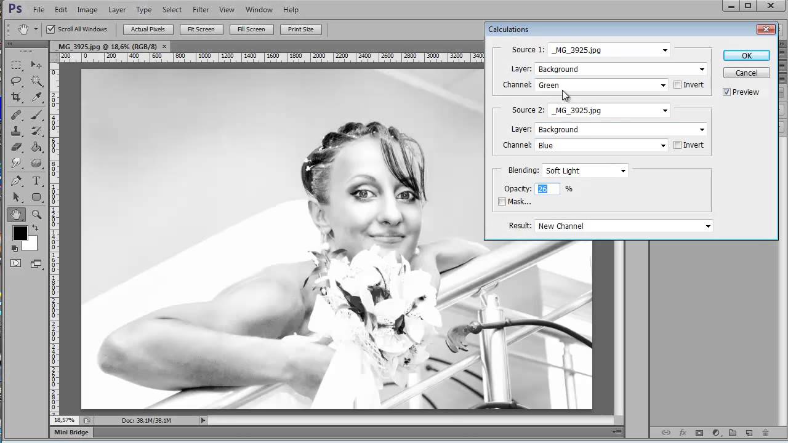Select the Pen tool

click(x=17, y=181)
